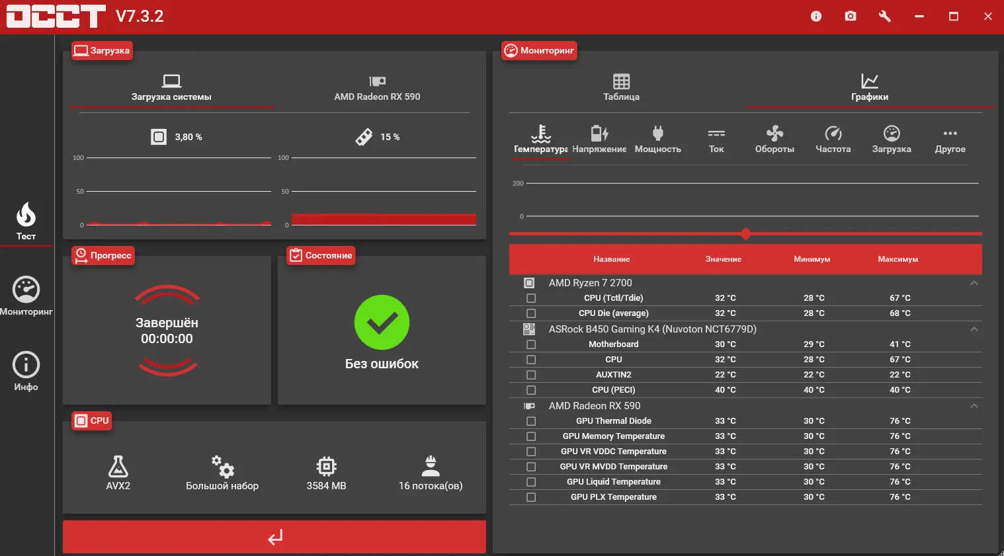Click the green Без ошибок check icon
Image resolution: width=1004 pixels, height=556 pixels.
coord(382,322)
